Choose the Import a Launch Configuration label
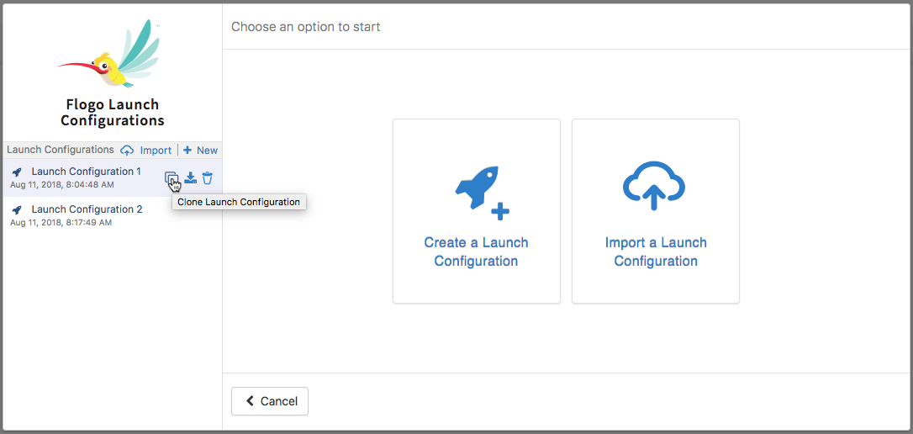Image resolution: width=913 pixels, height=434 pixels. coord(656,251)
